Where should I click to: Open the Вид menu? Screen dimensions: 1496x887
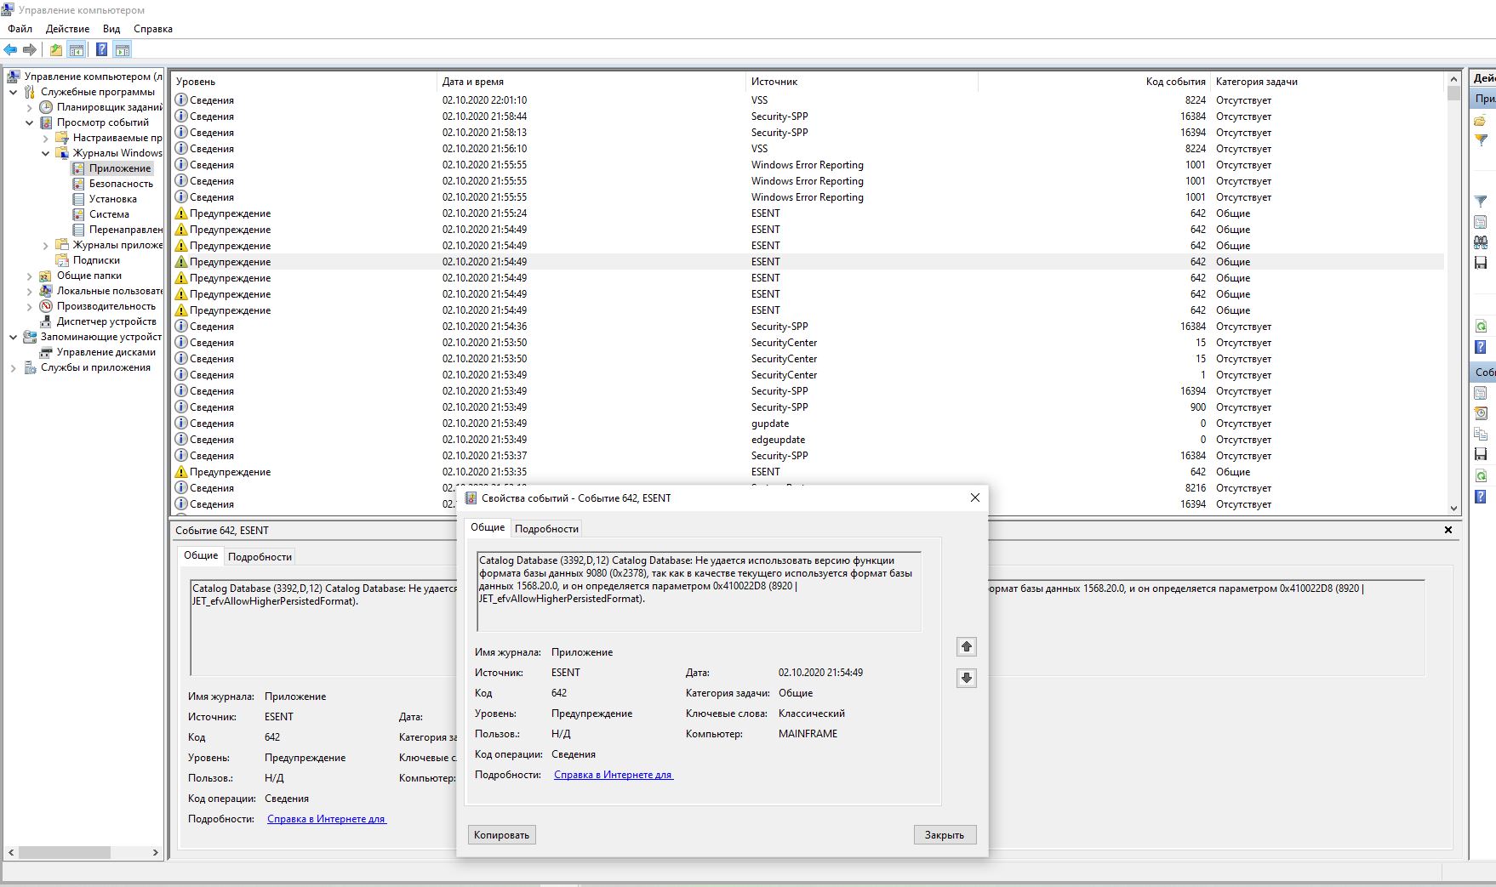pyautogui.click(x=111, y=29)
